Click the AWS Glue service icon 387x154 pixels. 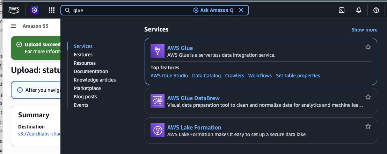158,51
